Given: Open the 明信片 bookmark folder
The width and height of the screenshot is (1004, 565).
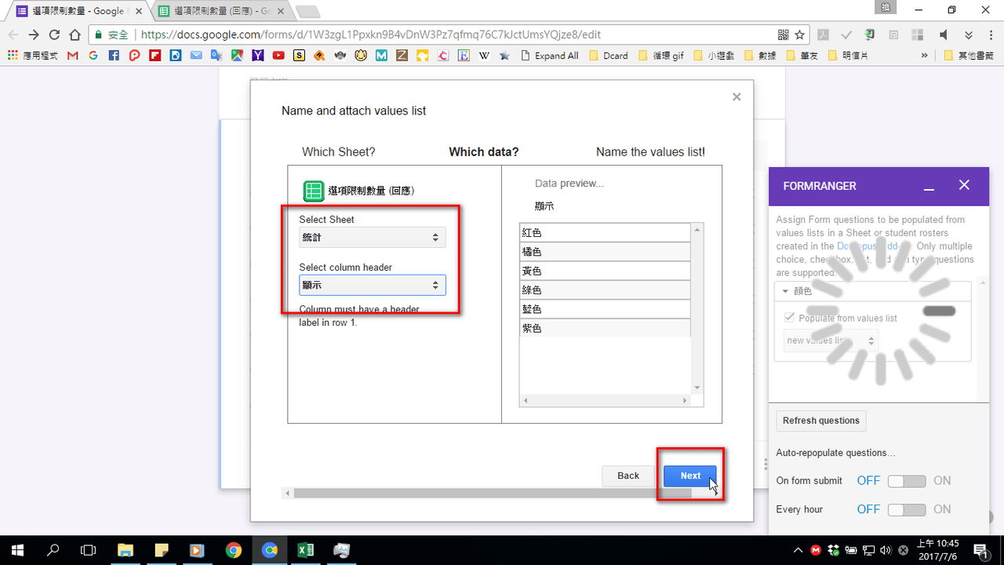Looking at the screenshot, I should [848, 56].
